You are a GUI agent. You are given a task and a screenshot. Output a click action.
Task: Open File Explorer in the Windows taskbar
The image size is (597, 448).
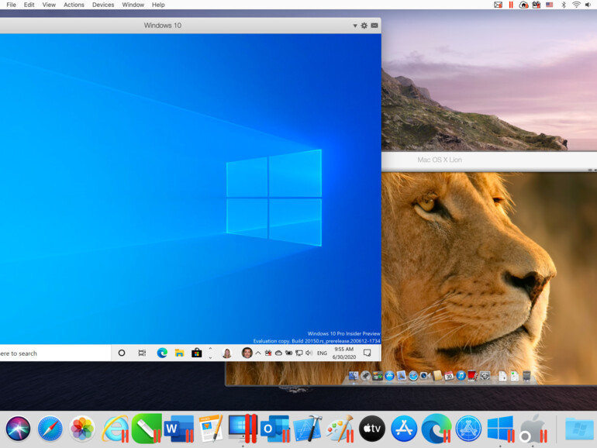(179, 353)
